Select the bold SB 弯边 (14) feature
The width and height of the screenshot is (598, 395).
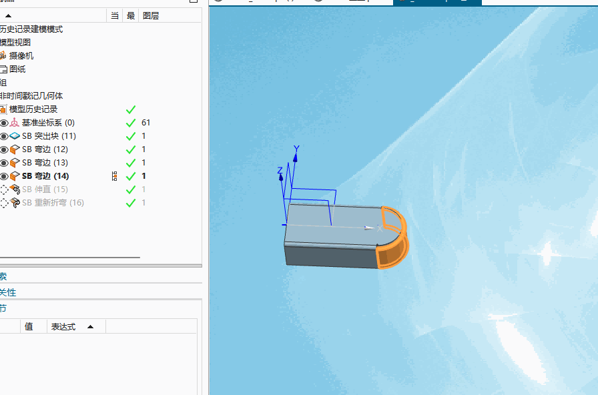coord(45,176)
